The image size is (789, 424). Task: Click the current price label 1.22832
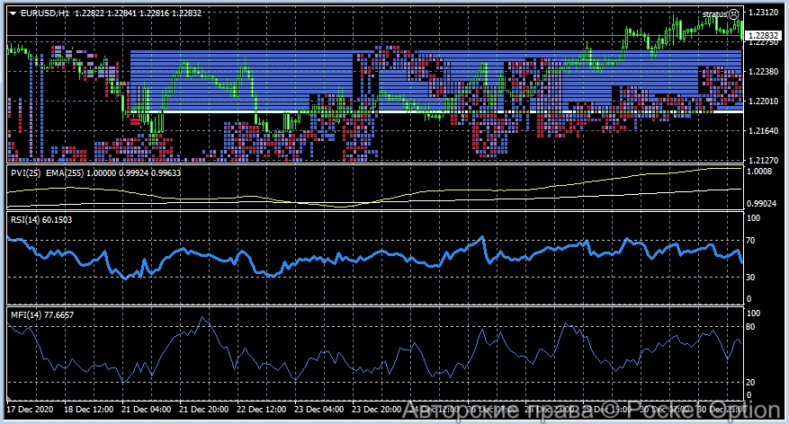tap(762, 35)
